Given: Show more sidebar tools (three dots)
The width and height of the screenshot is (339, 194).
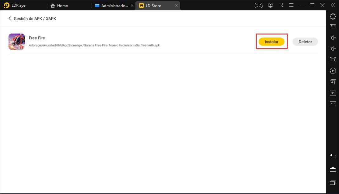Looking at the screenshot, I should tap(333, 104).
